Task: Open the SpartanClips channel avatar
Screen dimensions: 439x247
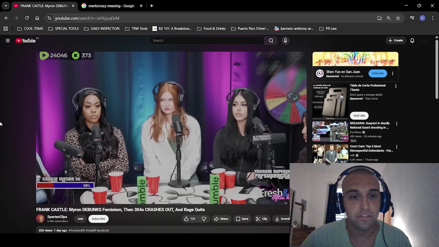Action: pos(40,219)
